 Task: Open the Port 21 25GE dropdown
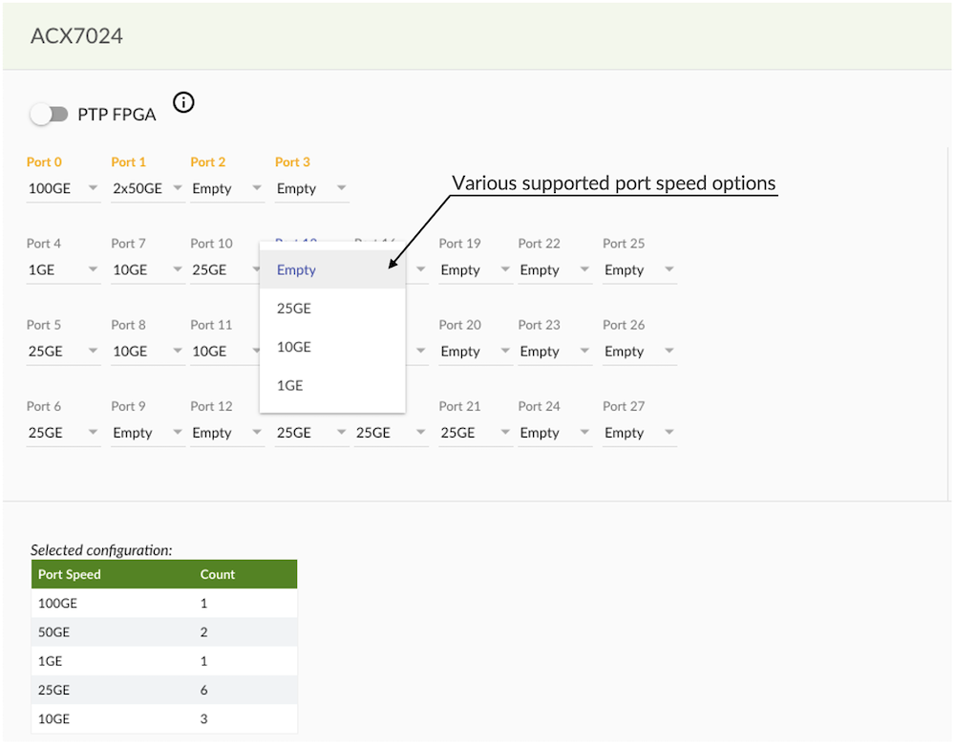(x=475, y=433)
